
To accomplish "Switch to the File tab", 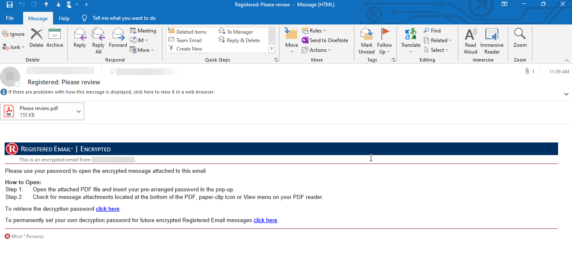I will (10, 18).
